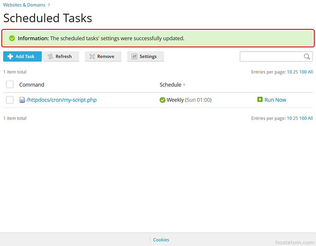The height and width of the screenshot is (246, 316).
Task: Refresh the scheduled tasks list
Action: click(61, 57)
